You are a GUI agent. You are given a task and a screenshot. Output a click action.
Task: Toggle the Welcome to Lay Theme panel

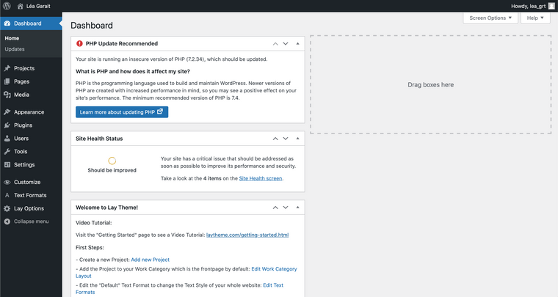(297, 208)
